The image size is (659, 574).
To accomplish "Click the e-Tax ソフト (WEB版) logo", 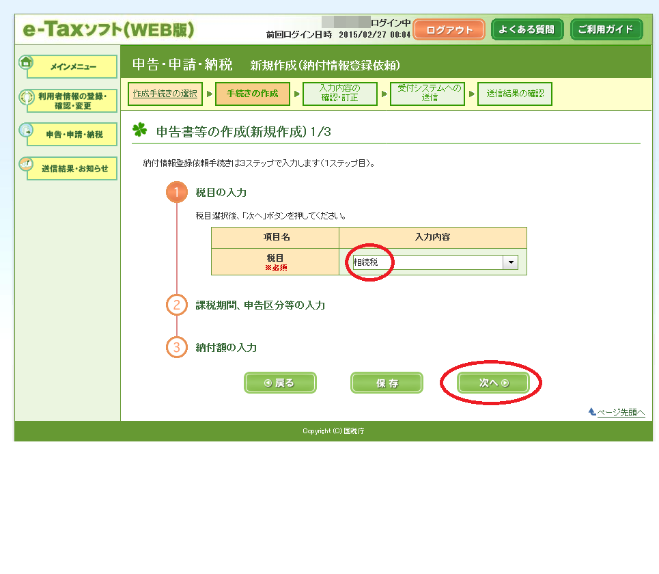I will 109,30.
